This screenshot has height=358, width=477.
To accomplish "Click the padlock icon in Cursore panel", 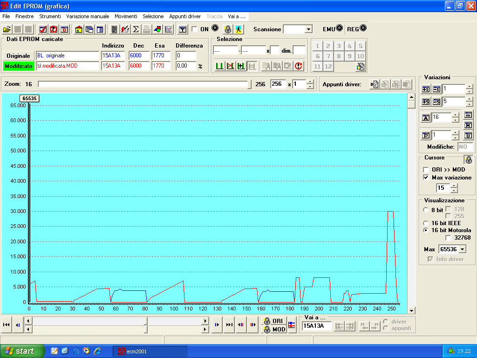I will point(468,160).
